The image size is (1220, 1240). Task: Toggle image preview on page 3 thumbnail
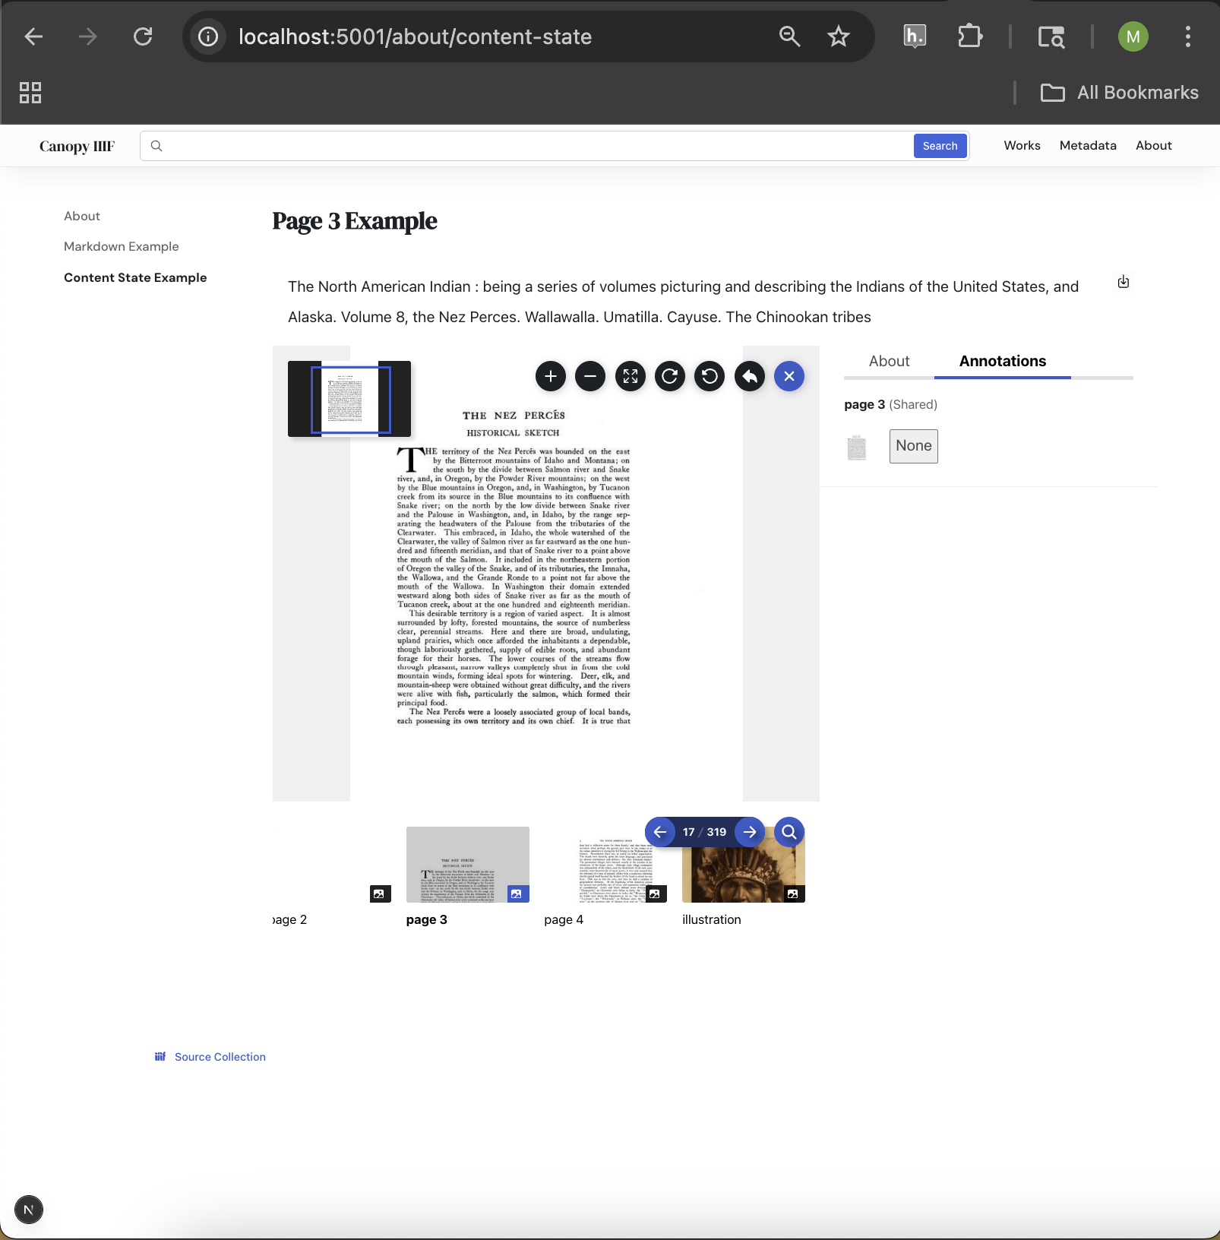(x=519, y=894)
